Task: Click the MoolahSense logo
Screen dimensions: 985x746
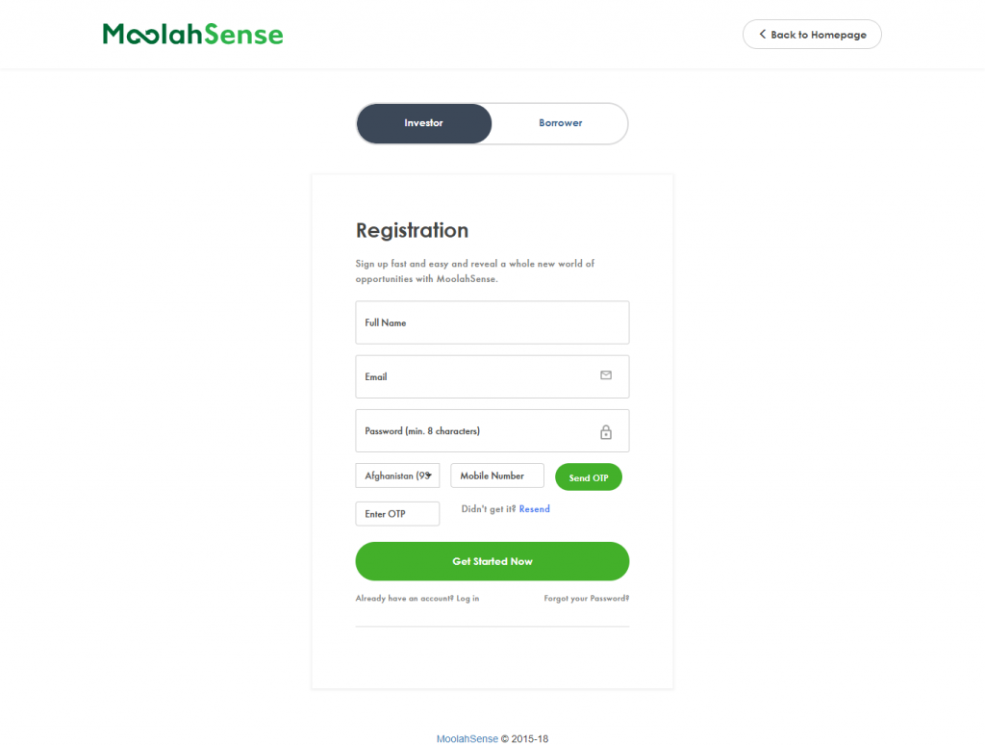Action: [192, 34]
